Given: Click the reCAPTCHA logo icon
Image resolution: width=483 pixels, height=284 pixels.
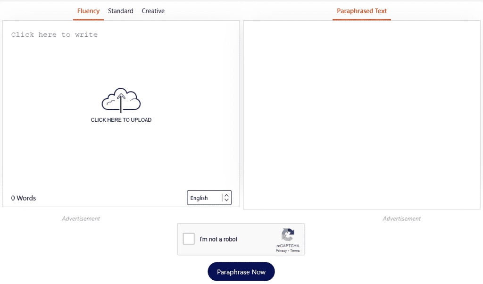Looking at the screenshot, I should 288,234.
